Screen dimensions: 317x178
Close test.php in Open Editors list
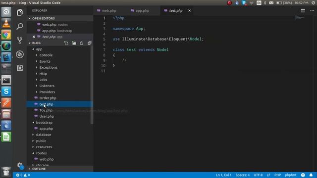(34, 37)
